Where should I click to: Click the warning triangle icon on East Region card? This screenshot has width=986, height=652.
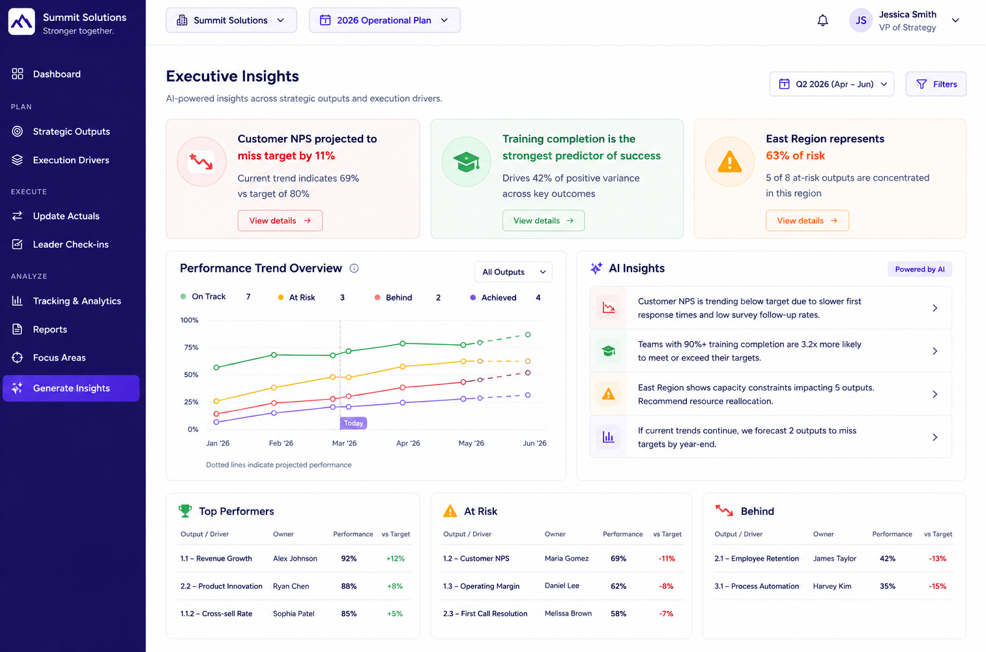click(729, 162)
